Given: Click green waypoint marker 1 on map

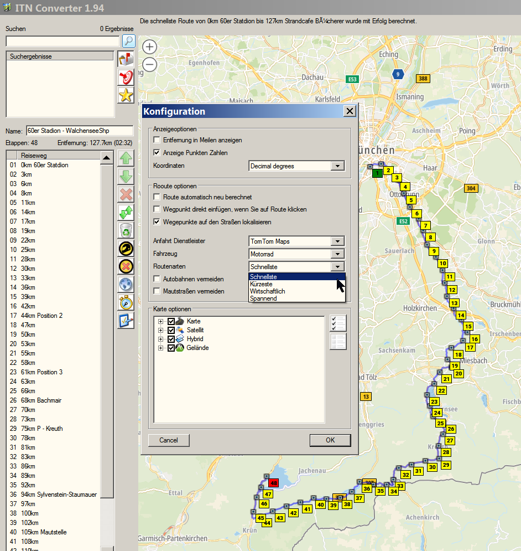Looking at the screenshot, I should point(377,173).
